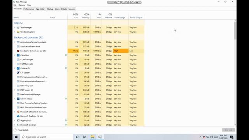Image resolution: width=249 pixels, height=140 pixels.
Task: Click the Groove Music suspended leaf icon
Action: pyautogui.click(x=66, y=98)
